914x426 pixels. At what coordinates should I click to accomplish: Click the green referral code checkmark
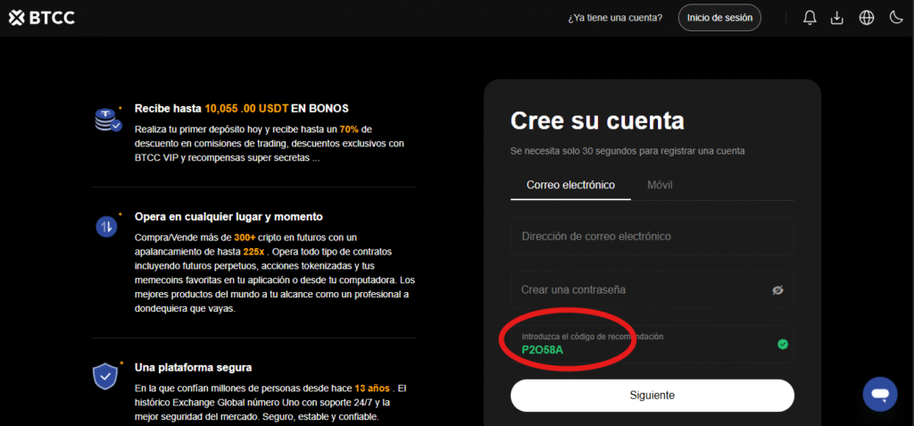coord(783,345)
